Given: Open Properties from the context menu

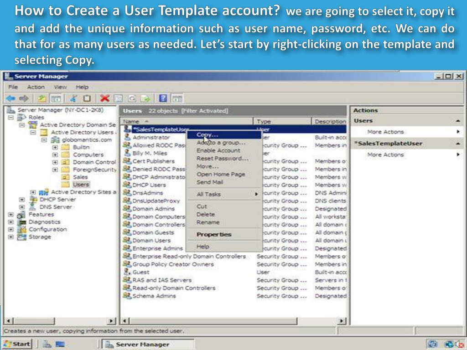Looking at the screenshot, I should pyautogui.click(x=224, y=234).
